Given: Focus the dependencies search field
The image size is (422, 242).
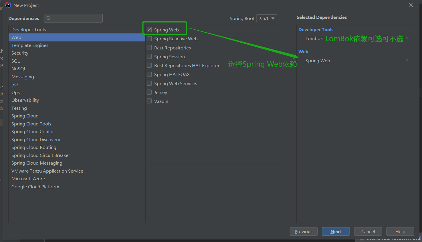Looking at the screenshot, I should pos(73,18).
